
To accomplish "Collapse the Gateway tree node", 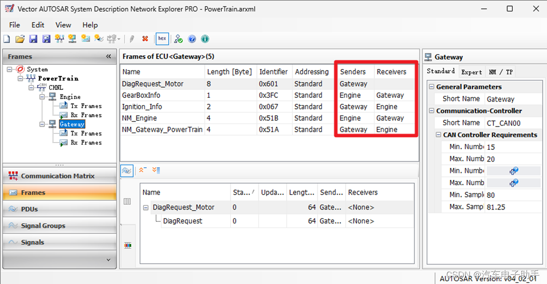I will (x=42, y=124).
